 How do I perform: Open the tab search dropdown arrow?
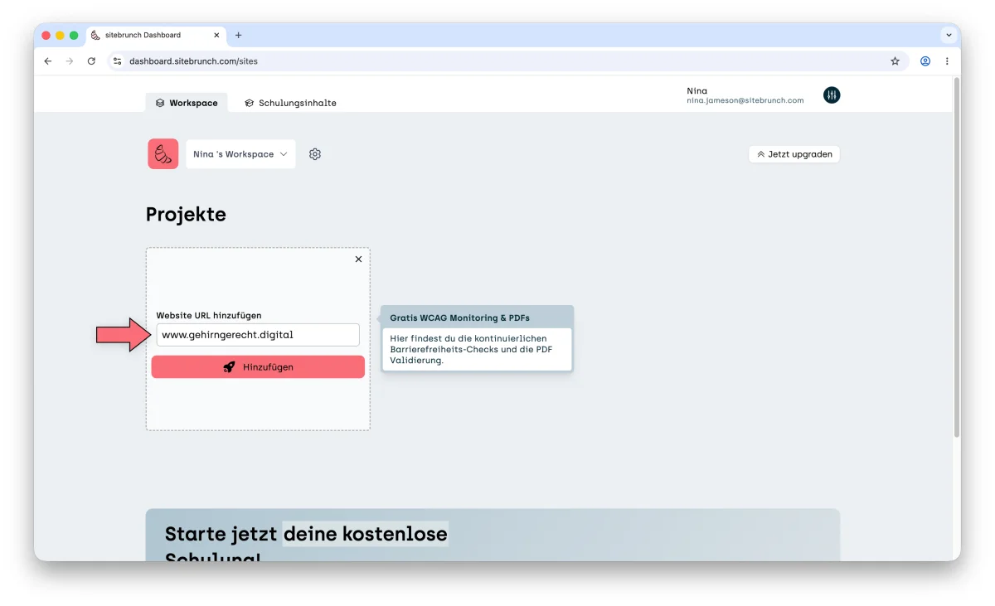click(x=949, y=35)
